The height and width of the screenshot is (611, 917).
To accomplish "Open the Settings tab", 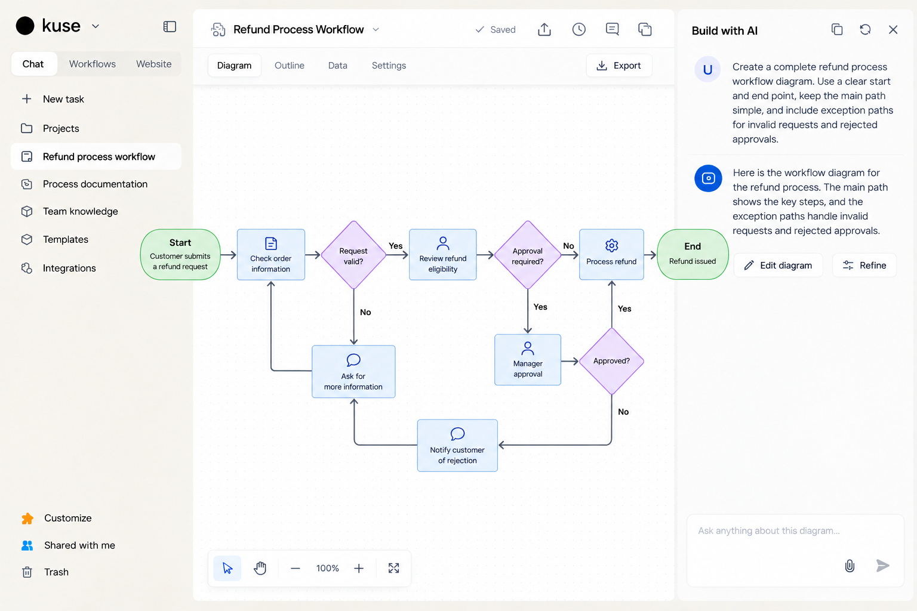I will coord(389,65).
